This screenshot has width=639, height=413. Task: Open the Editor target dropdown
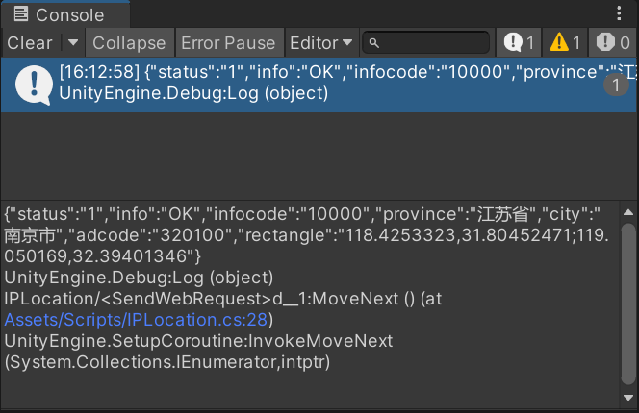(x=321, y=42)
